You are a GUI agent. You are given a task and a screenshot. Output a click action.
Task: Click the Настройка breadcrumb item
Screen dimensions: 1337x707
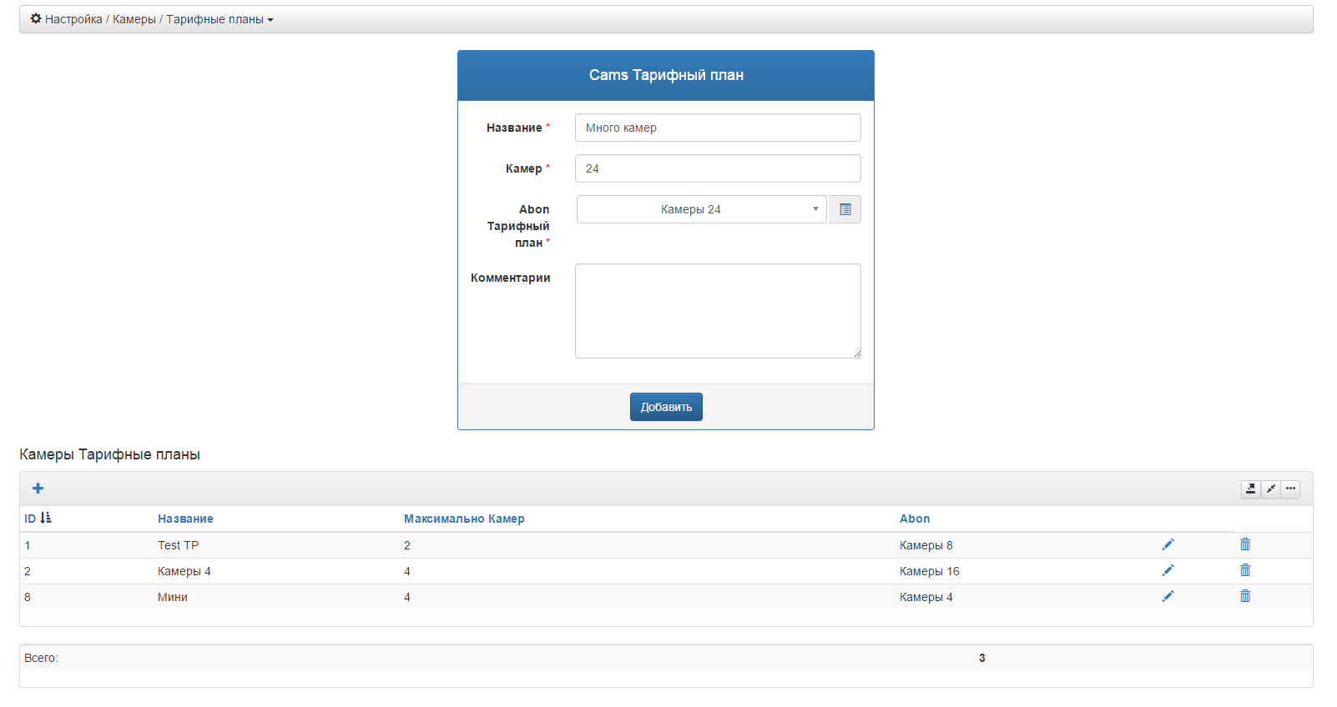73,19
